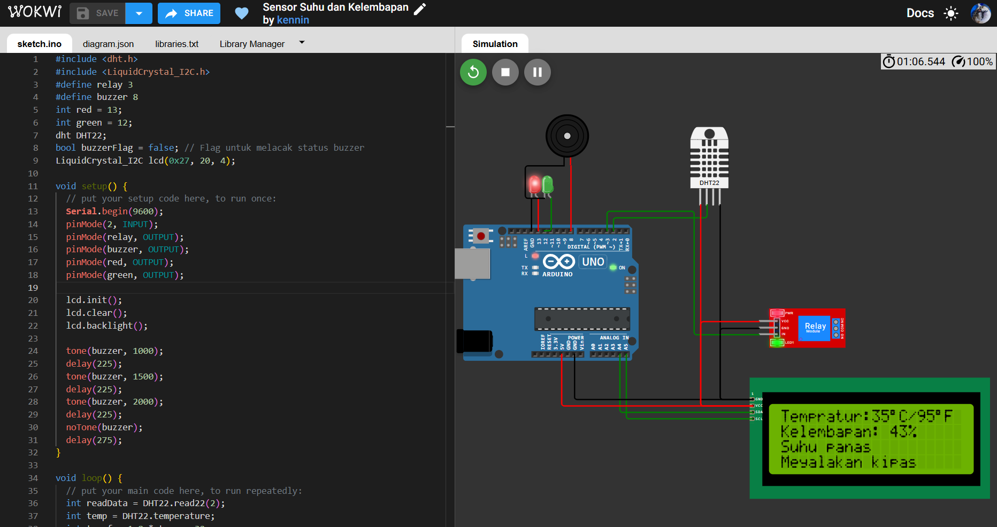The height and width of the screenshot is (527, 997).
Task: Expand the Save dropdown arrow
Action: click(x=139, y=13)
